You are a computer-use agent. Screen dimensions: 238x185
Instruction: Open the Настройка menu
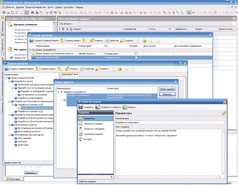(x=69, y=7)
